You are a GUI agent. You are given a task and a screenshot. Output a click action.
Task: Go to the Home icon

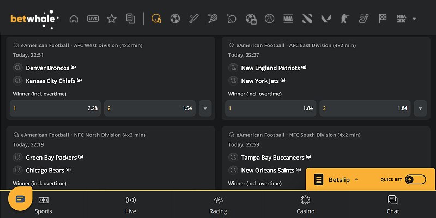point(74,19)
